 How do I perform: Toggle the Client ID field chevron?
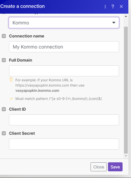(4, 109)
